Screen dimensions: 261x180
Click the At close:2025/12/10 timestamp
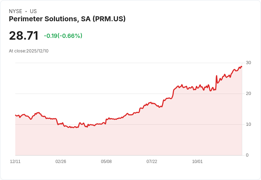coord(29,51)
